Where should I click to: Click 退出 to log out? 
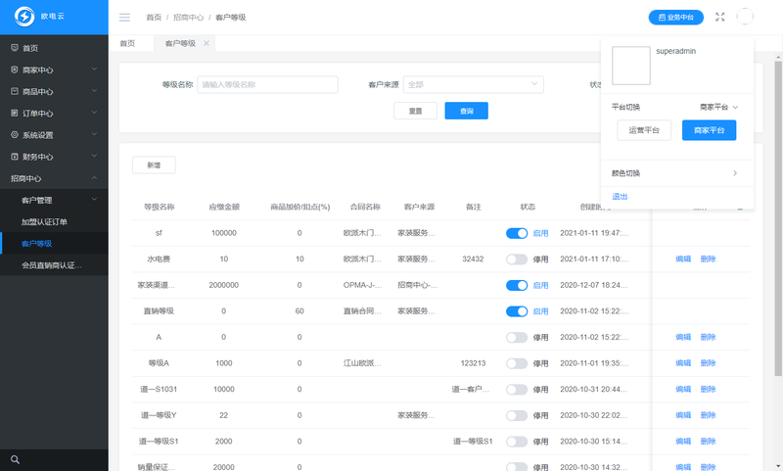tap(620, 196)
